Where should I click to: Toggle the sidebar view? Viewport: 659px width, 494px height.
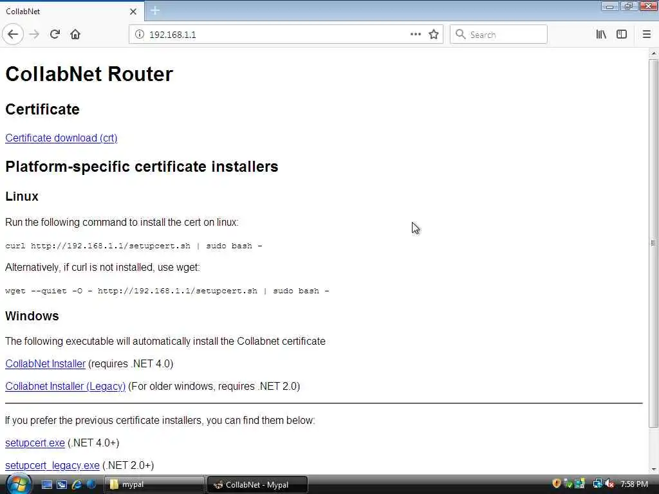pos(622,35)
